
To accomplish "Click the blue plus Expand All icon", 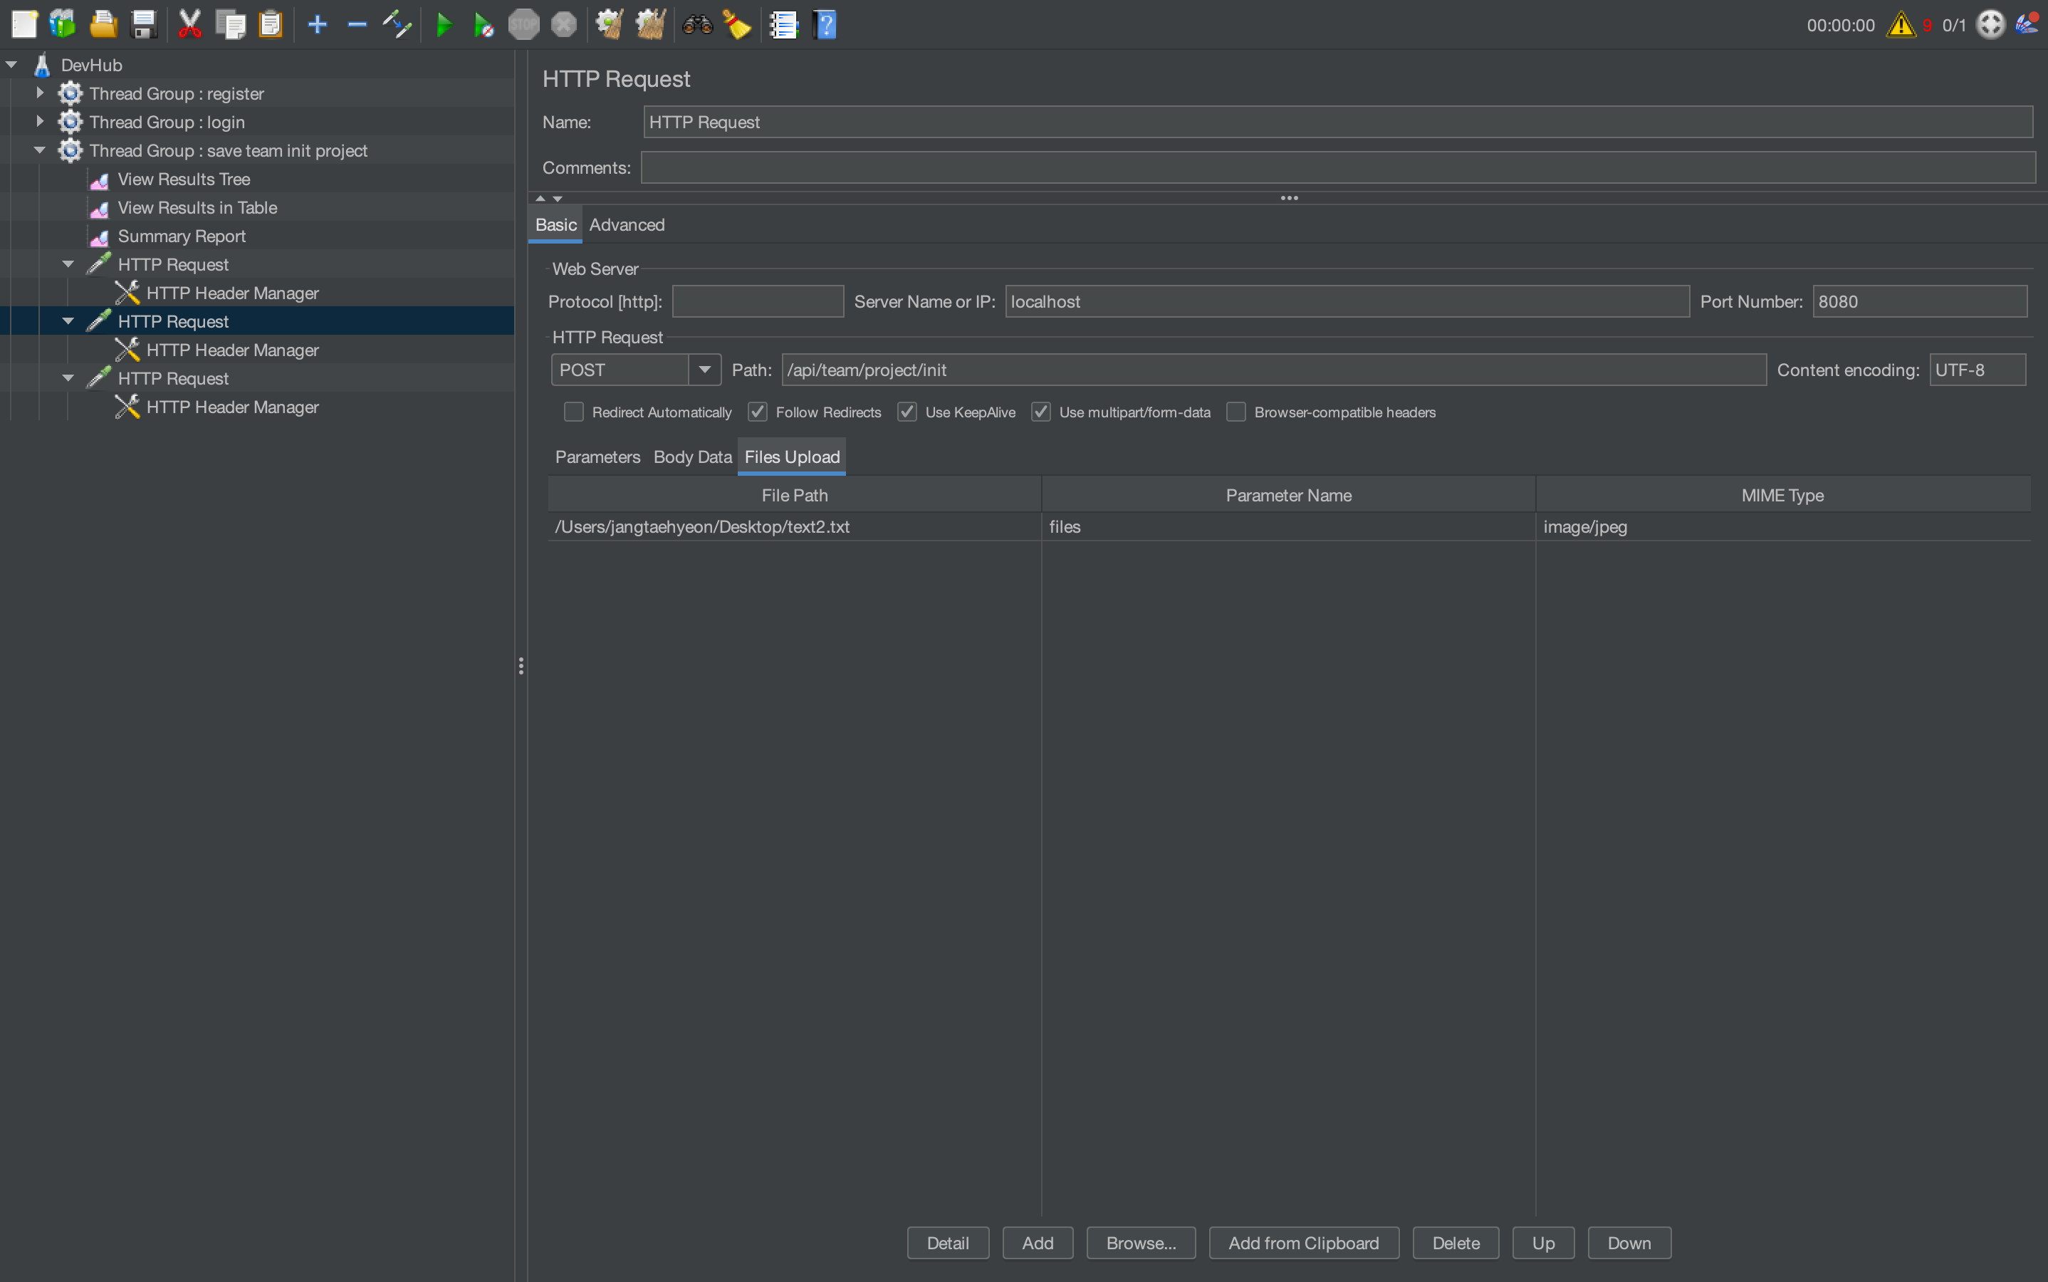I will [x=317, y=25].
